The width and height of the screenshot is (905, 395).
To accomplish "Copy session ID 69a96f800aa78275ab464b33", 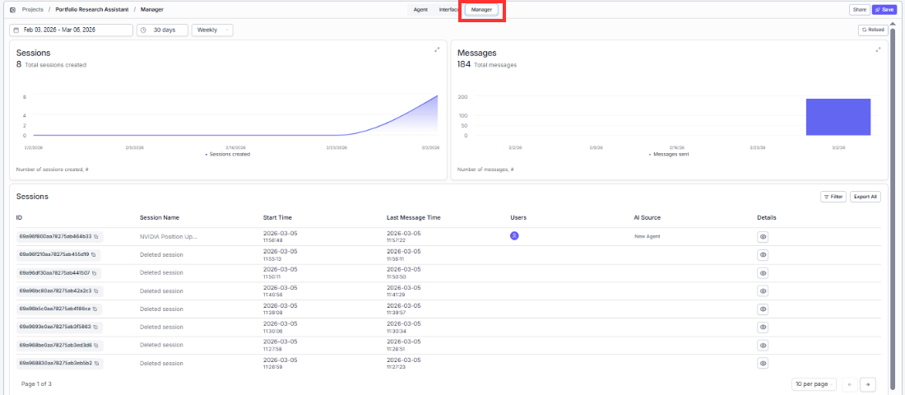I will pos(96,236).
